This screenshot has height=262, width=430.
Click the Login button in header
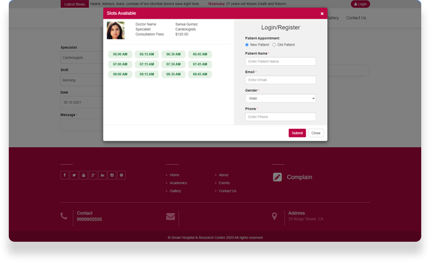(360, 4)
